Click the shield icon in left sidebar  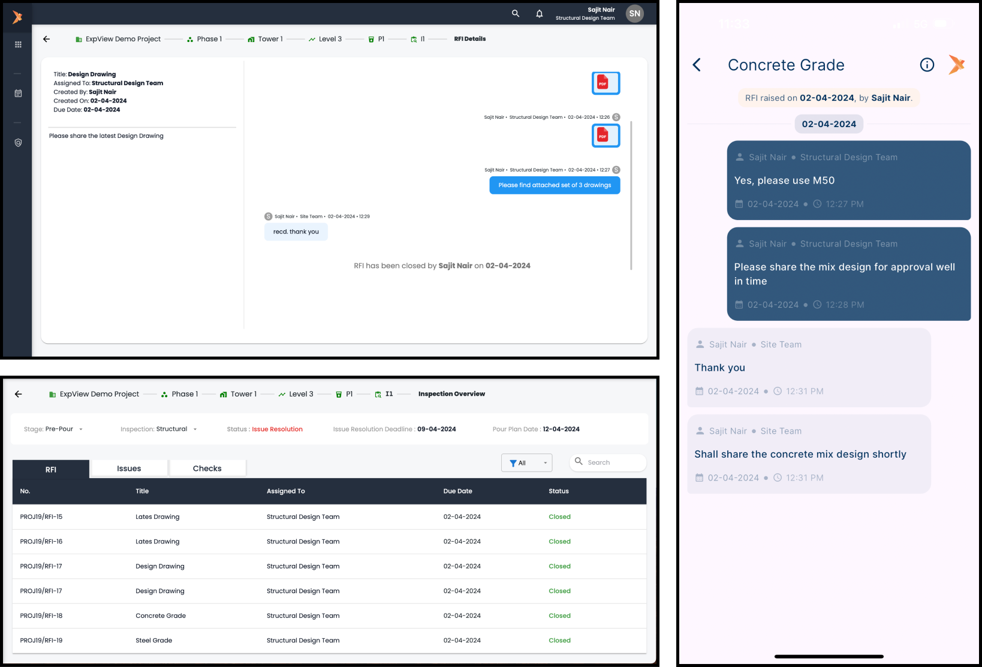[18, 143]
